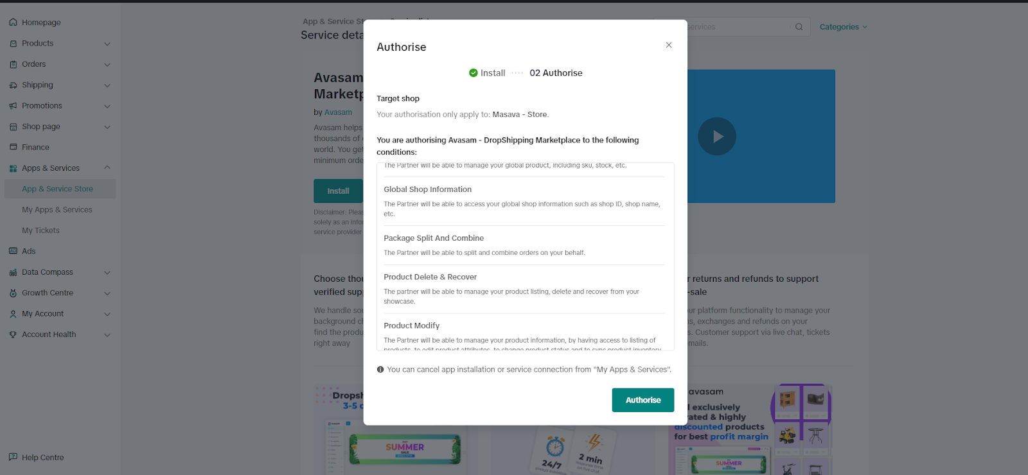
Task: Click the Global Shop Information heading
Action: pyautogui.click(x=428, y=189)
